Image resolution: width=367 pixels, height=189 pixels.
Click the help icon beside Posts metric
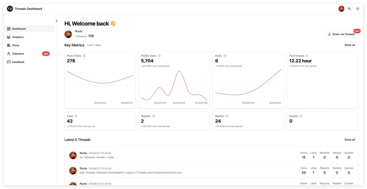click(225, 56)
